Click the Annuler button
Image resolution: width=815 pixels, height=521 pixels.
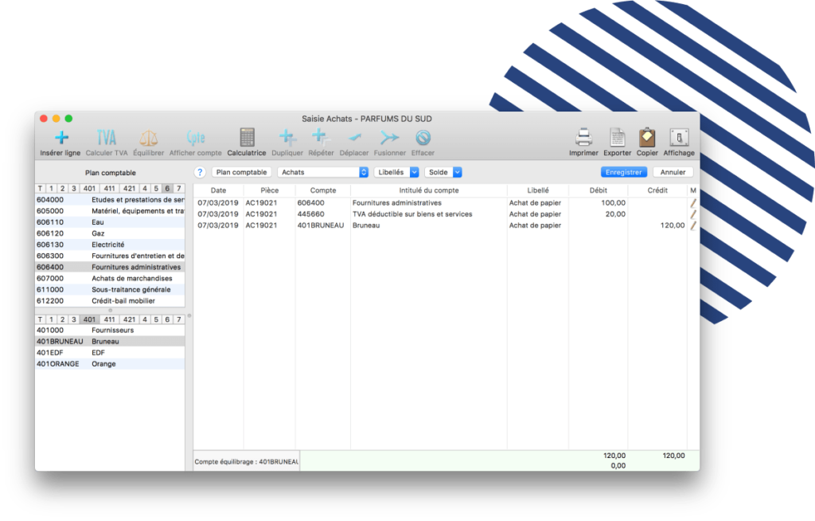pos(673,171)
